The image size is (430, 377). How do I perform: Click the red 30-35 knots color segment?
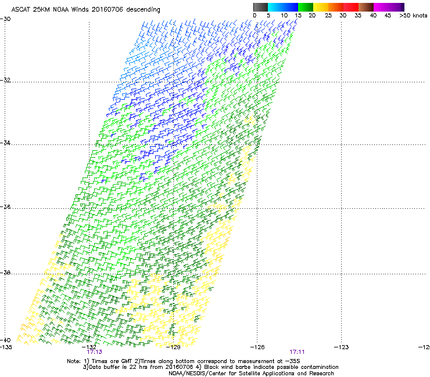(351, 7)
